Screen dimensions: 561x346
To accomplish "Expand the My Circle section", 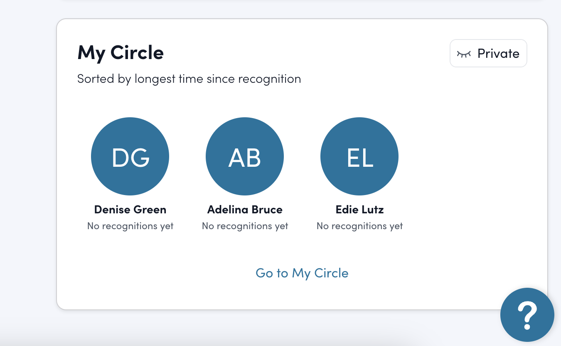I will pos(302,273).
